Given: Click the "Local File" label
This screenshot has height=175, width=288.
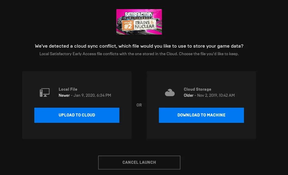Looking at the screenshot, I should pyautogui.click(x=68, y=89).
